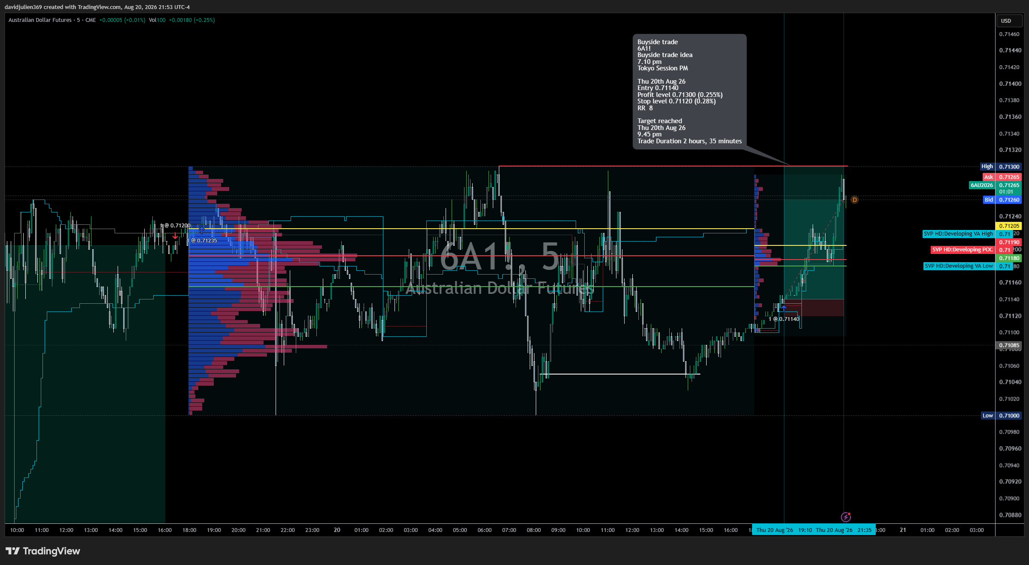The height and width of the screenshot is (565, 1029).
Task: Click the green 0.71180 price tag
Action: (x=1008, y=258)
